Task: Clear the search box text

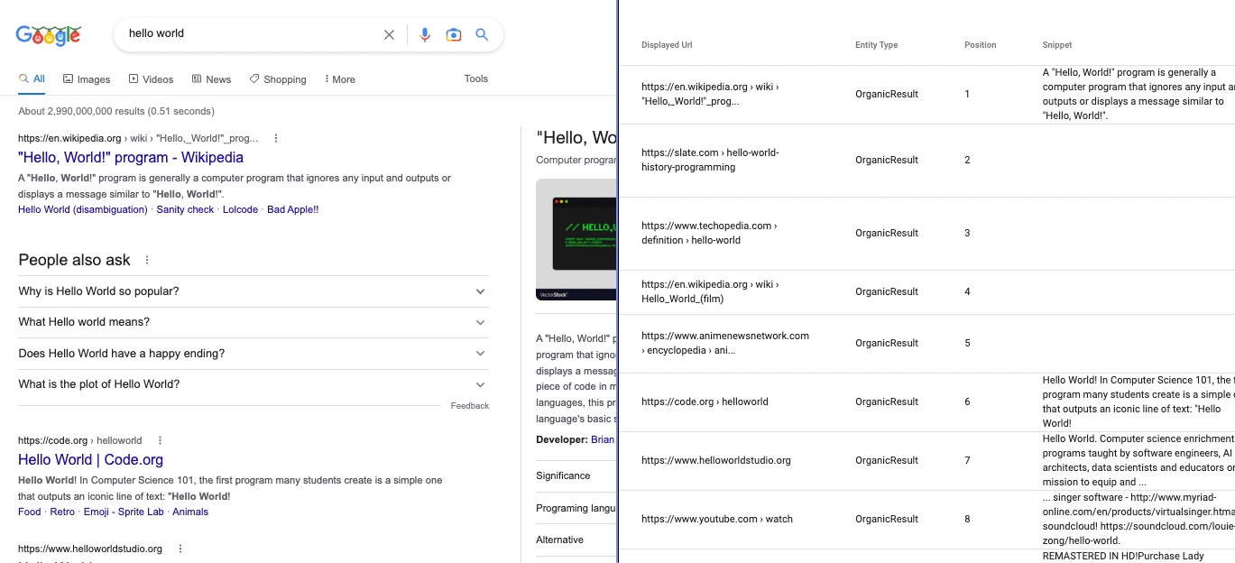Action: (x=389, y=35)
